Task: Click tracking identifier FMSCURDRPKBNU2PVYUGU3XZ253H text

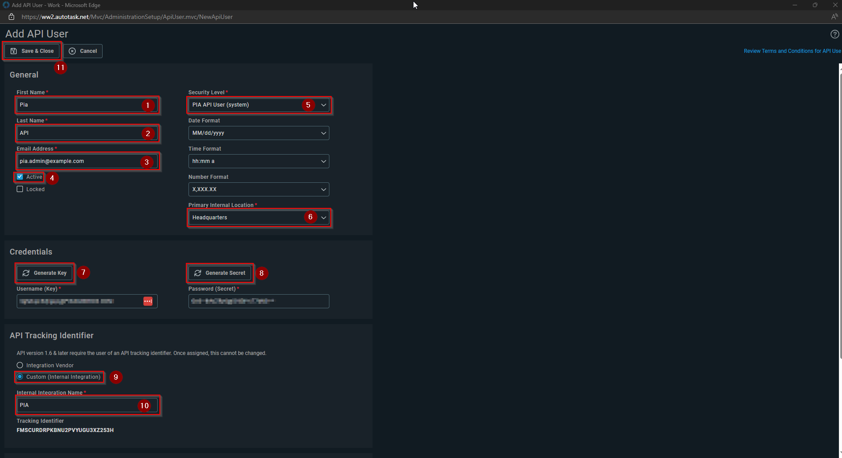Action: [65, 430]
